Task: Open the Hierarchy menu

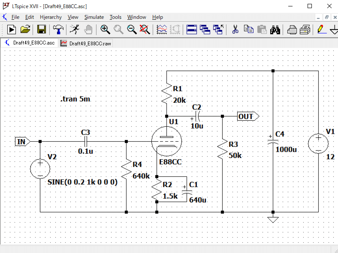Action: pyautogui.click(x=51, y=17)
